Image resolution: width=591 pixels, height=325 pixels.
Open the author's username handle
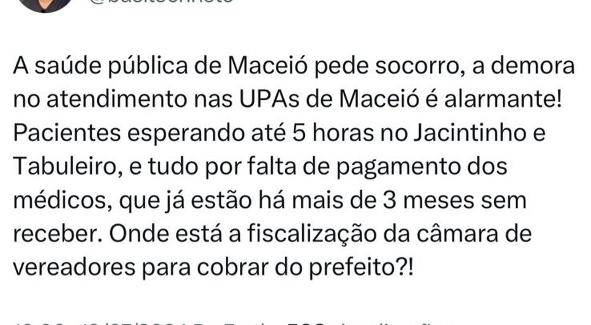tap(163, 2)
